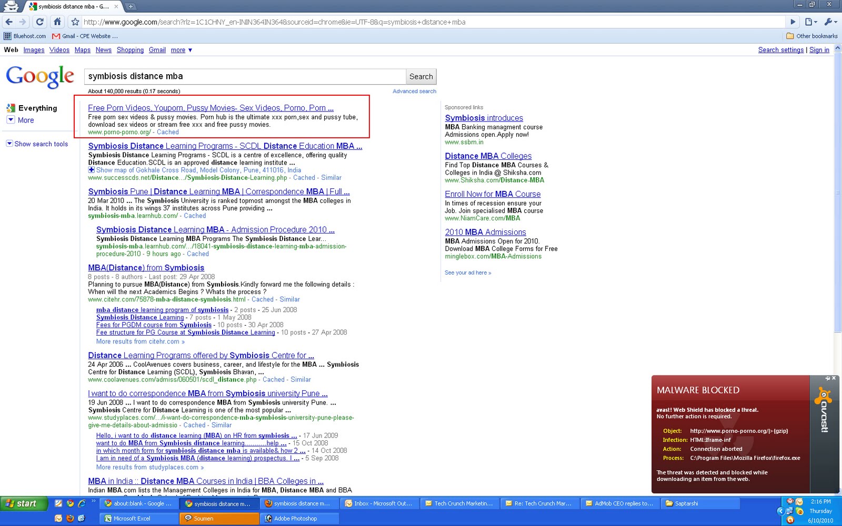Open the SCDL Distance Education MBA result
The width and height of the screenshot is (842, 526).
pos(225,146)
